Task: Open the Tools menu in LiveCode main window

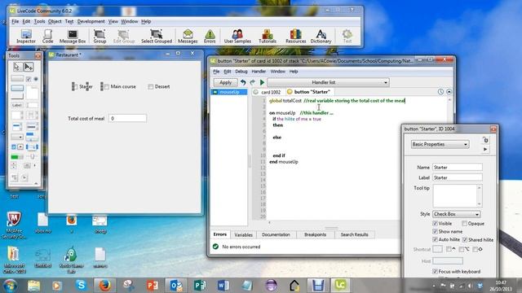Action: tap(39, 21)
